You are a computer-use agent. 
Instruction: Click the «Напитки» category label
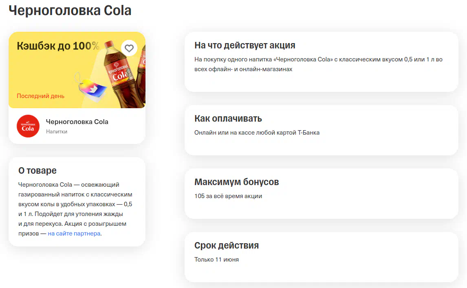pos(57,131)
